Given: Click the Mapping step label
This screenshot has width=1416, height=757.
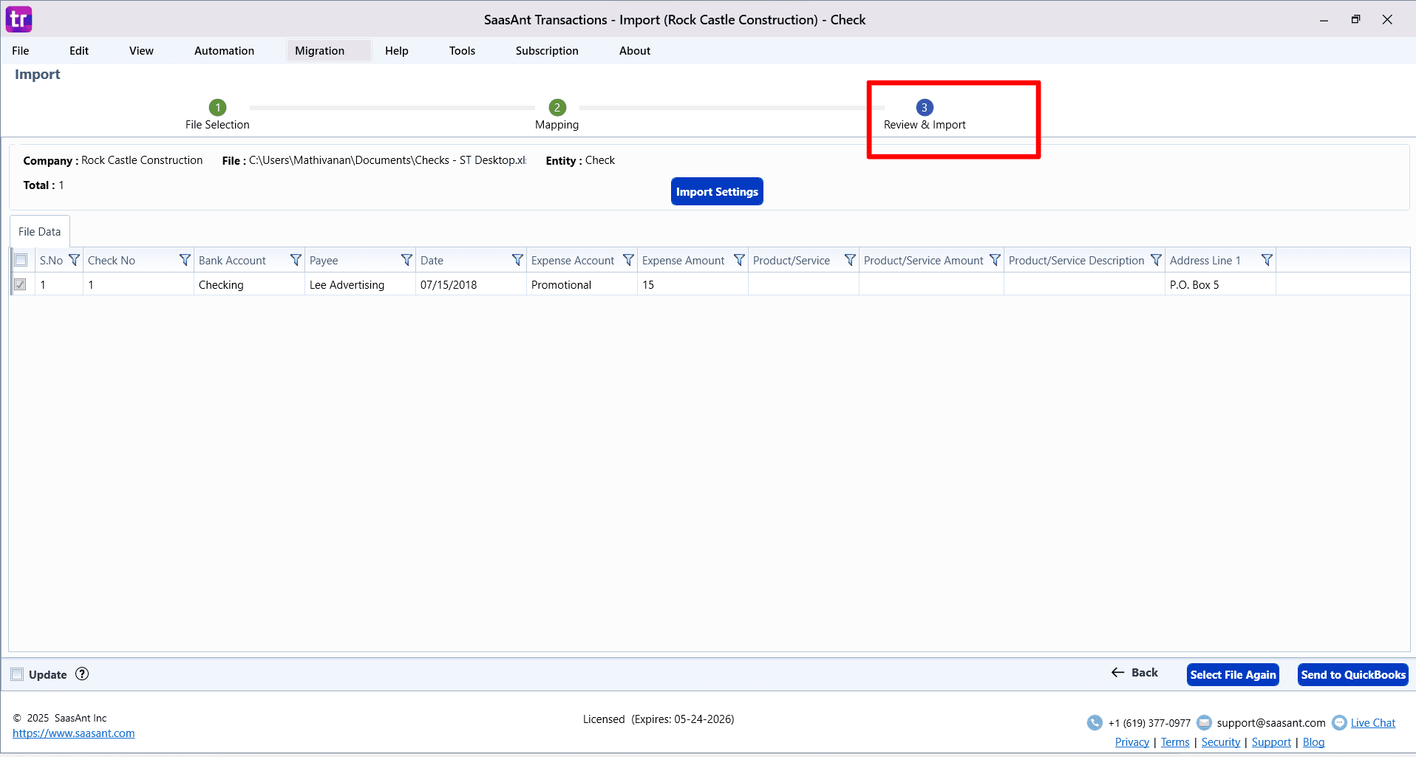Looking at the screenshot, I should [557, 125].
